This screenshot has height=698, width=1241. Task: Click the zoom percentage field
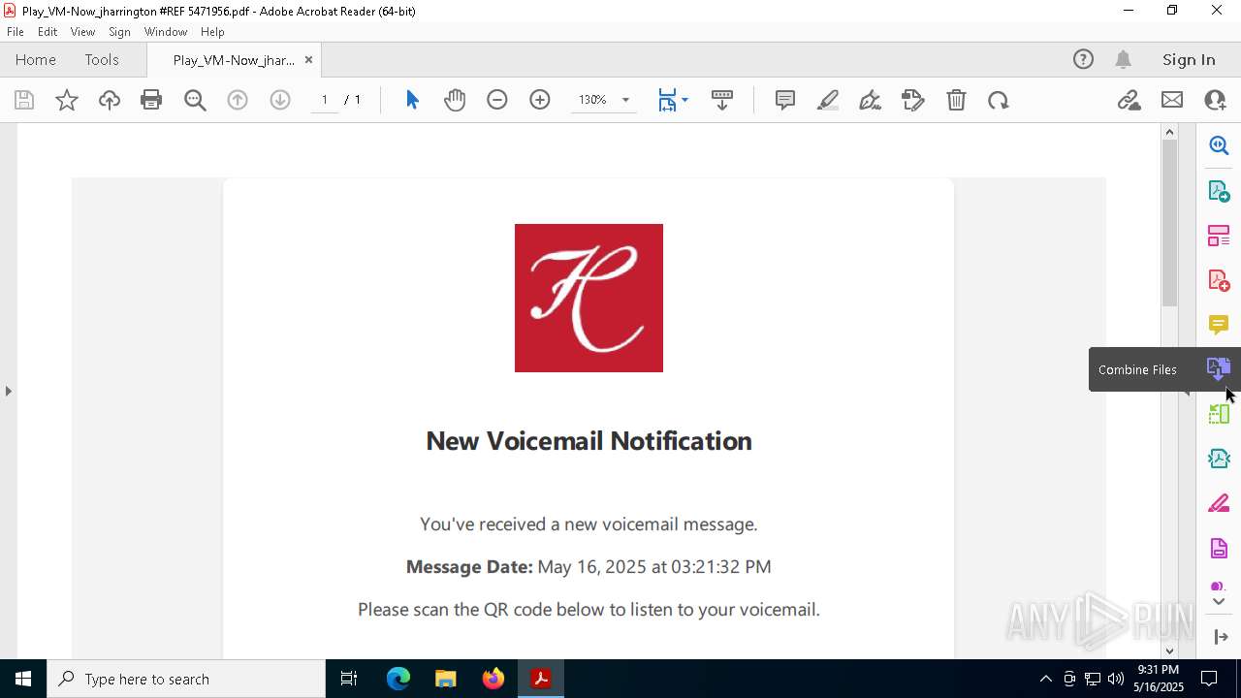point(592,100)
